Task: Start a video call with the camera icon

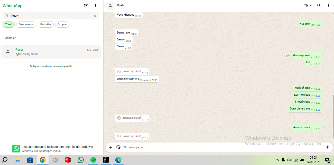Action: [x=306, y=6]
